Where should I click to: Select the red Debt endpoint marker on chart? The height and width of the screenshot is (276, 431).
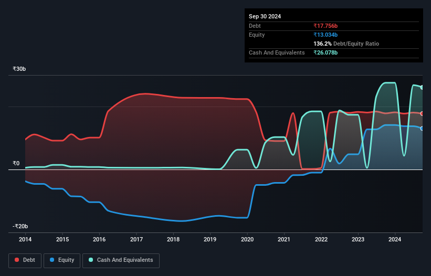422,114
